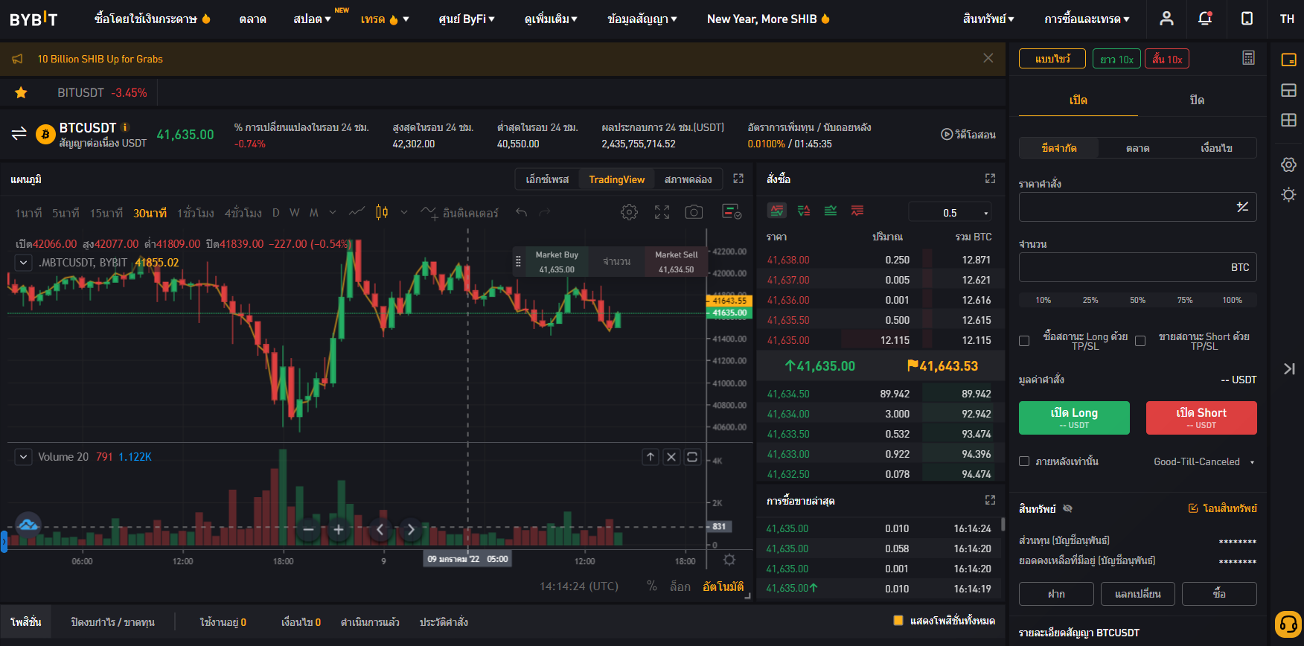Open chart style dropdown arrow next to candles

click(404, 213)
